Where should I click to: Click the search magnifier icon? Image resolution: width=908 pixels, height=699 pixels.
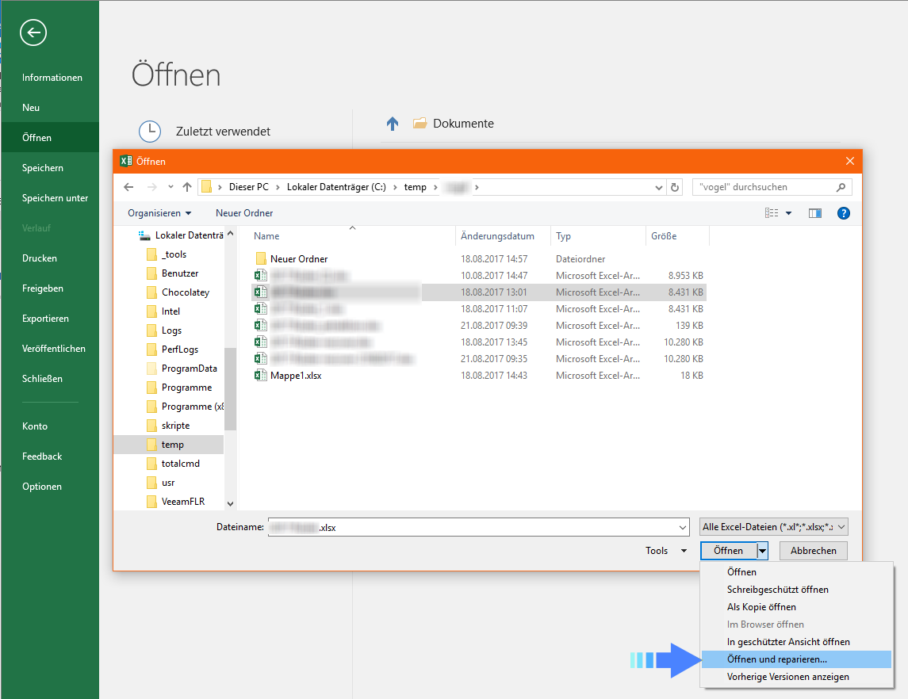pos(841,186)
